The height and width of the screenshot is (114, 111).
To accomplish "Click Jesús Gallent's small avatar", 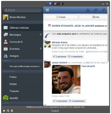I will tap(47, 64).
